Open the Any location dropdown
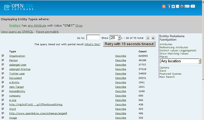Image resolution: width=204 pixels, height=120 pixels. point(181,61)
